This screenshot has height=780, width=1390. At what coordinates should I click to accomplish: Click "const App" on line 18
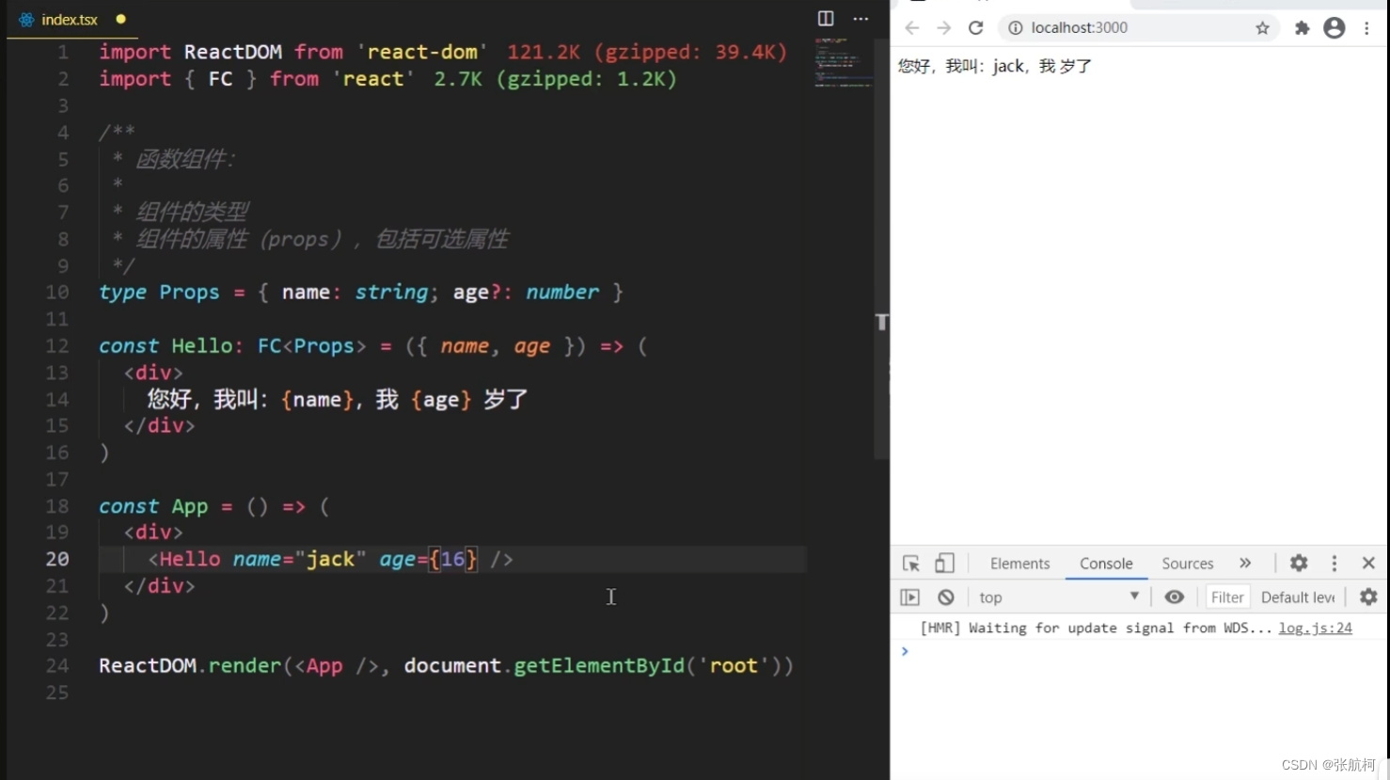point(153,507)
